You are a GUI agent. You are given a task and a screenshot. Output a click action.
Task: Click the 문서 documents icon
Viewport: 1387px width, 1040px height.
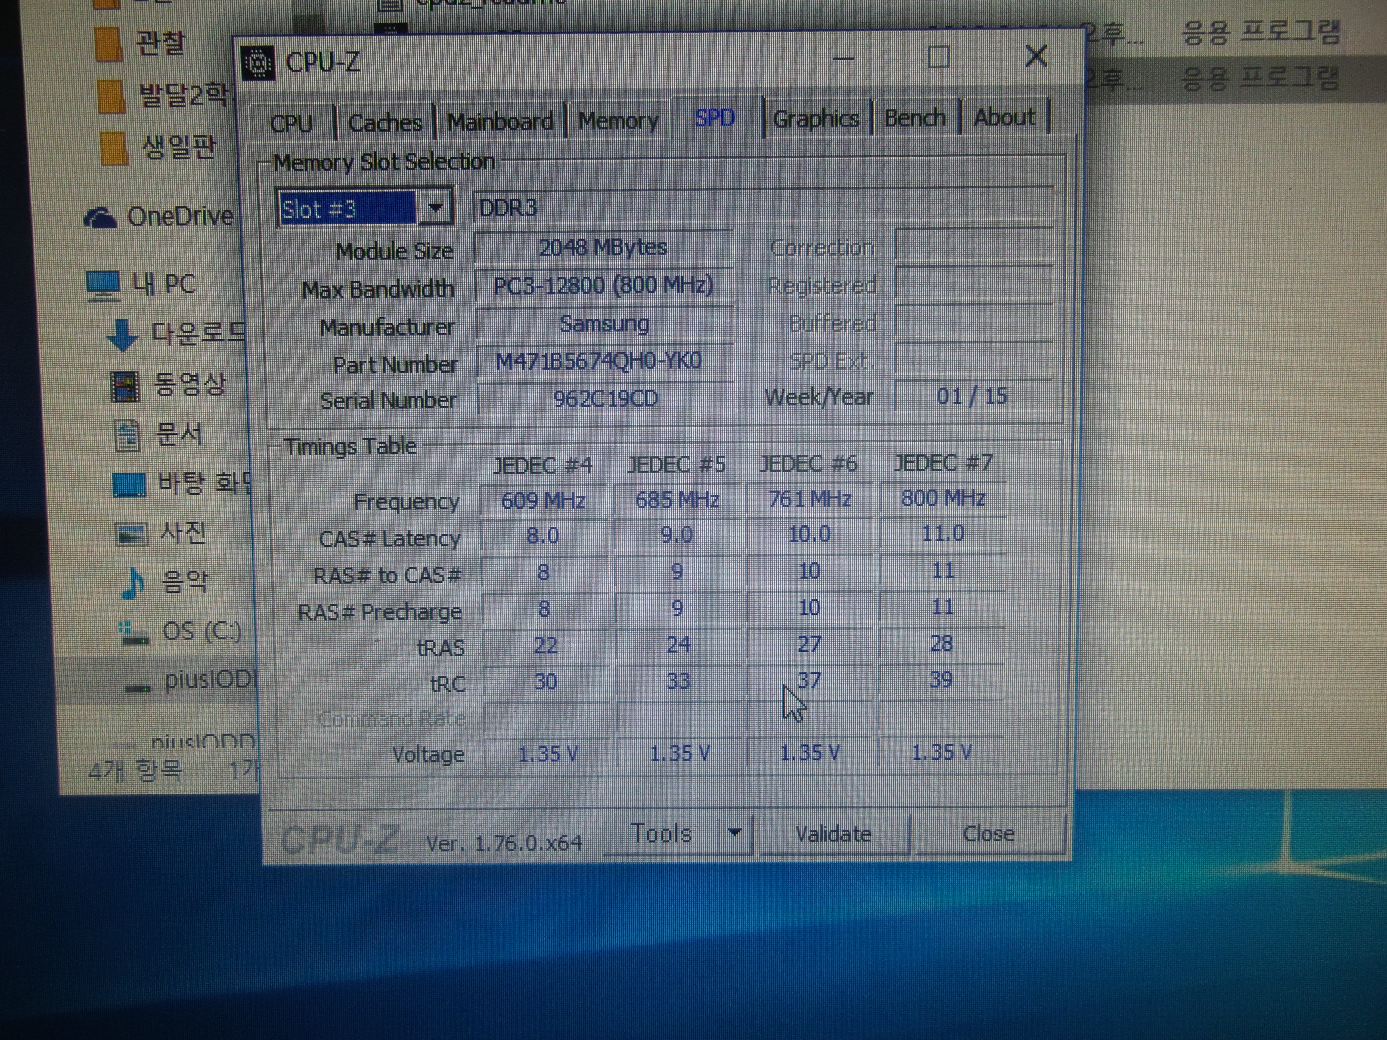click(x=127, y=436)
